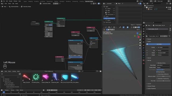Select the Control Point row in spreadsheet
The height and width of the screenshot is (96, 172).
tap(109, 18)
